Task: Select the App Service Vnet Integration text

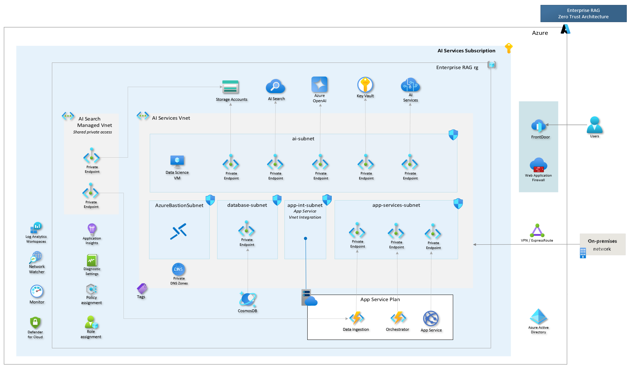Action: (x=305, y=214)
